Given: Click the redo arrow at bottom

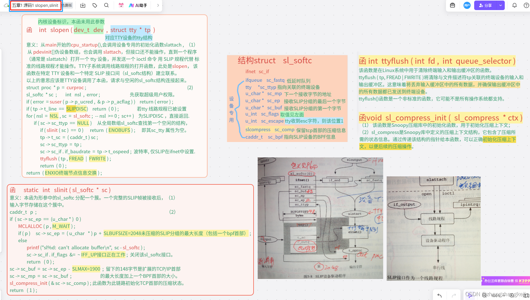Looking at the screenshot, I should 454,295.
